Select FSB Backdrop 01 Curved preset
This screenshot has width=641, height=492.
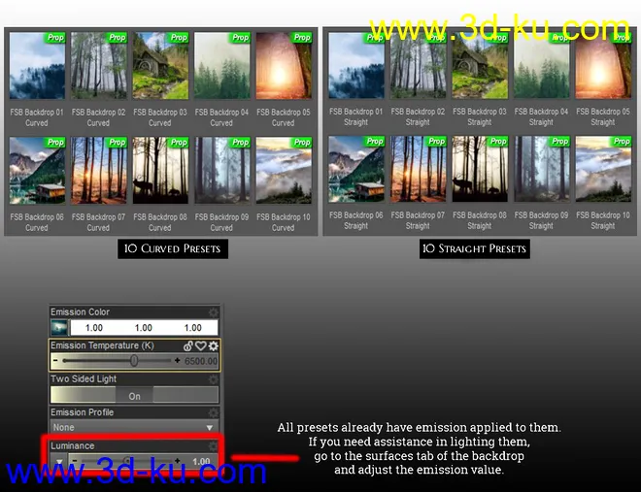click(x=37, y=67)
